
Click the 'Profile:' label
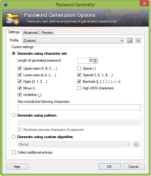point(15,40)
